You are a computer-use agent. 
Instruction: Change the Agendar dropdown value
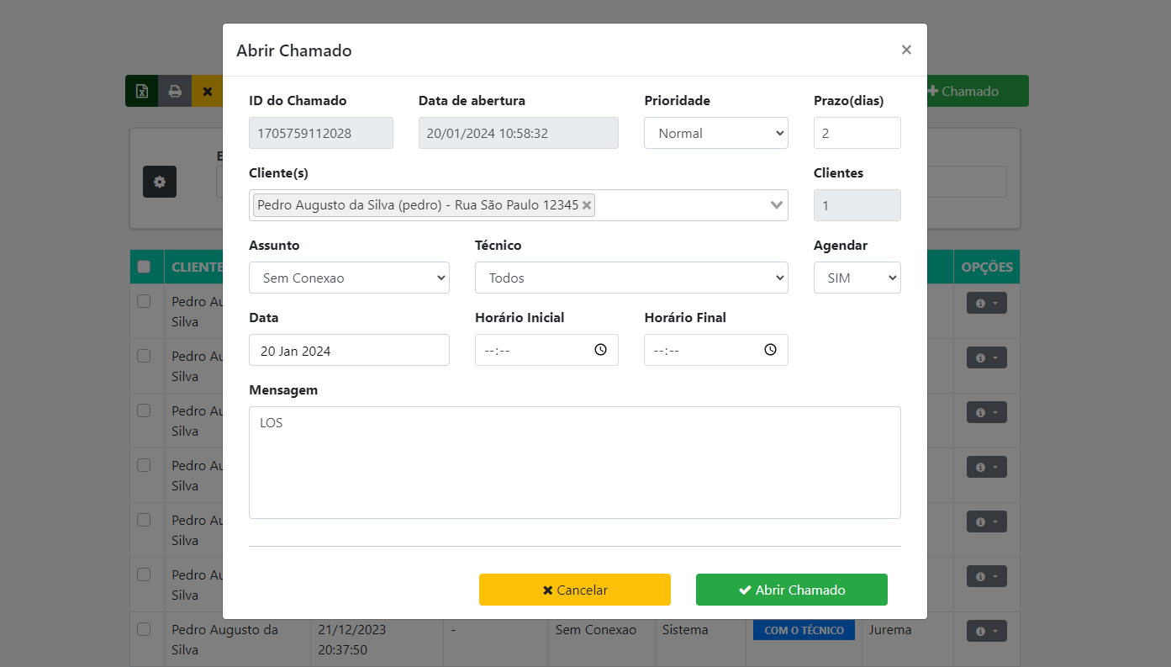[x=857, y=278]
